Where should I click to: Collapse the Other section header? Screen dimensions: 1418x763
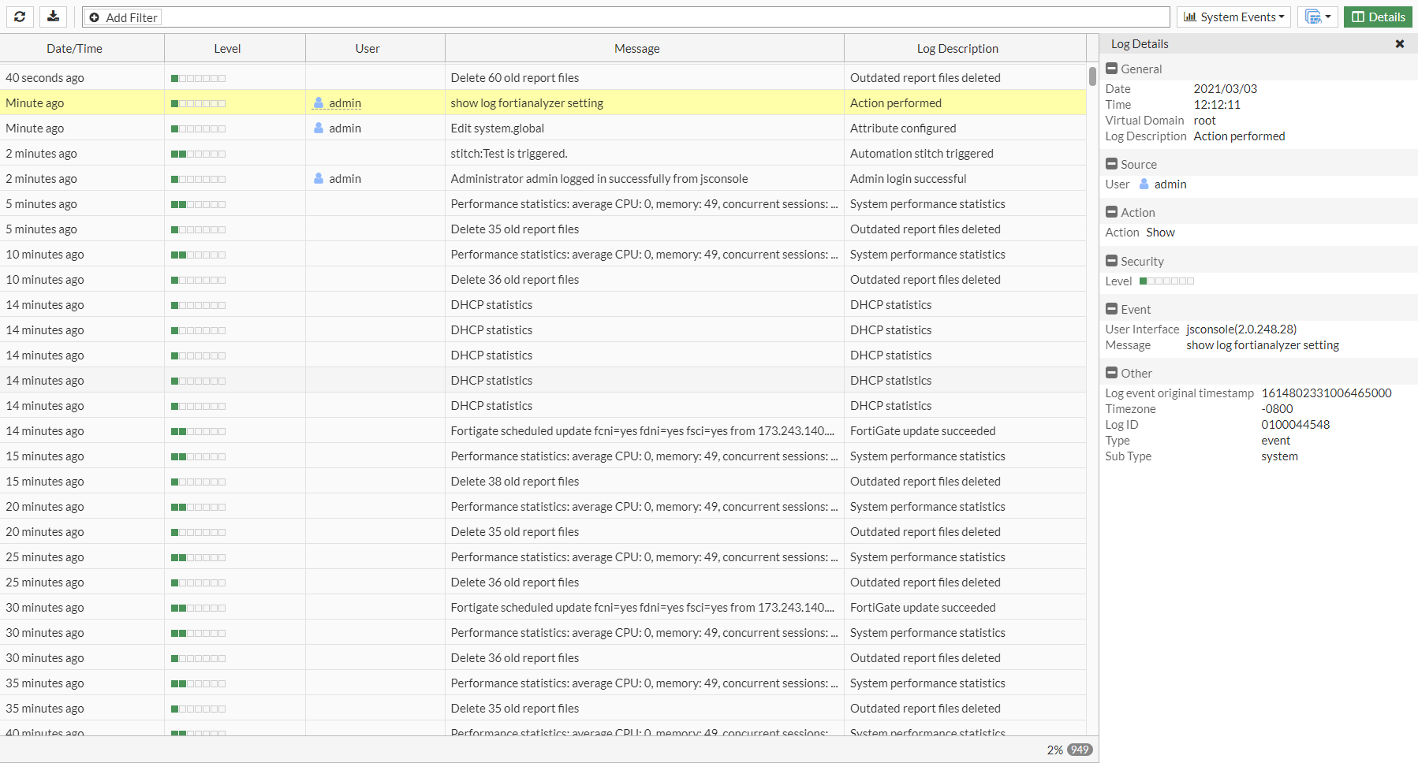[1111, 372]
